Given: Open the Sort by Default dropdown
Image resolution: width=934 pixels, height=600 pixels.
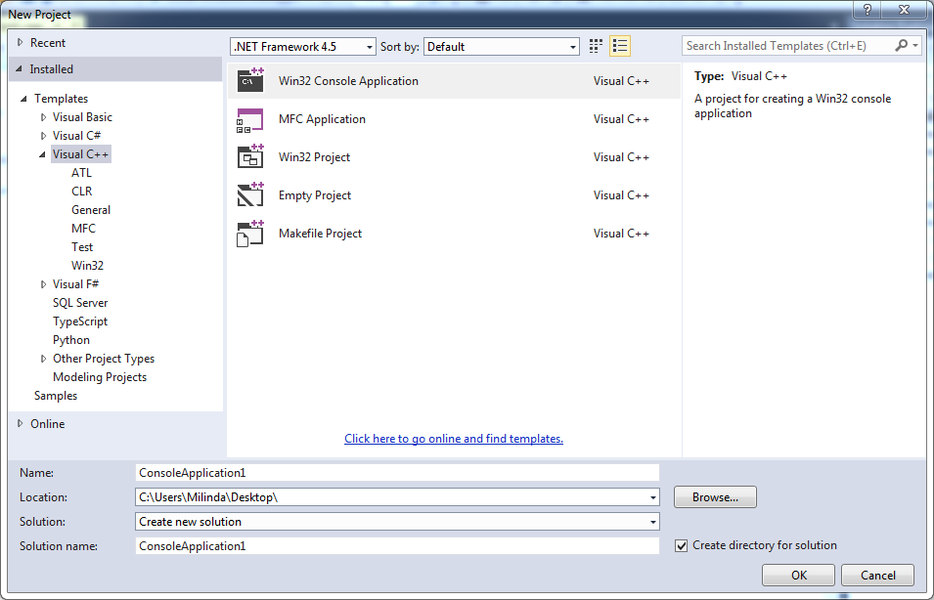Looking at the screenshot, I should (502, 47).
